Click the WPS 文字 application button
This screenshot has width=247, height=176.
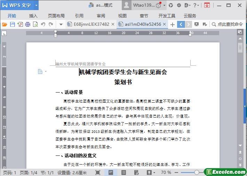tap(17, 5)
